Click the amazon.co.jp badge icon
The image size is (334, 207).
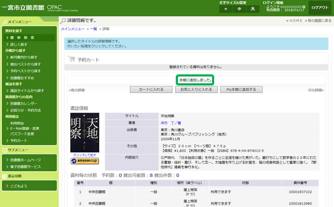point(85,161)
